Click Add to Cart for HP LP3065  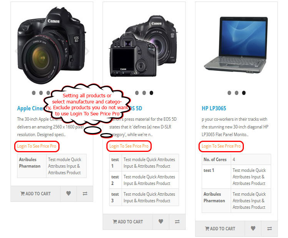[220, 228]
